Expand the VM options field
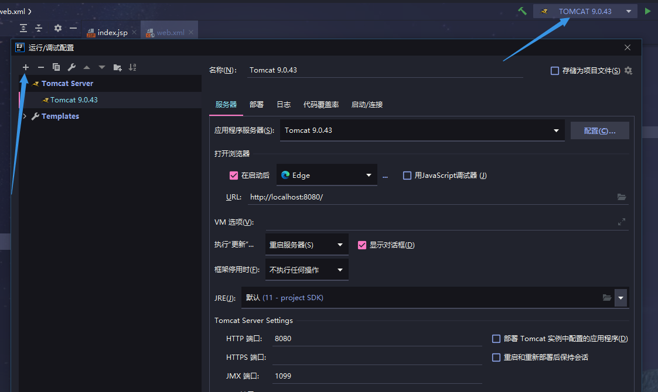Viewport: 658px width, 392px height. tap(622, 222)
